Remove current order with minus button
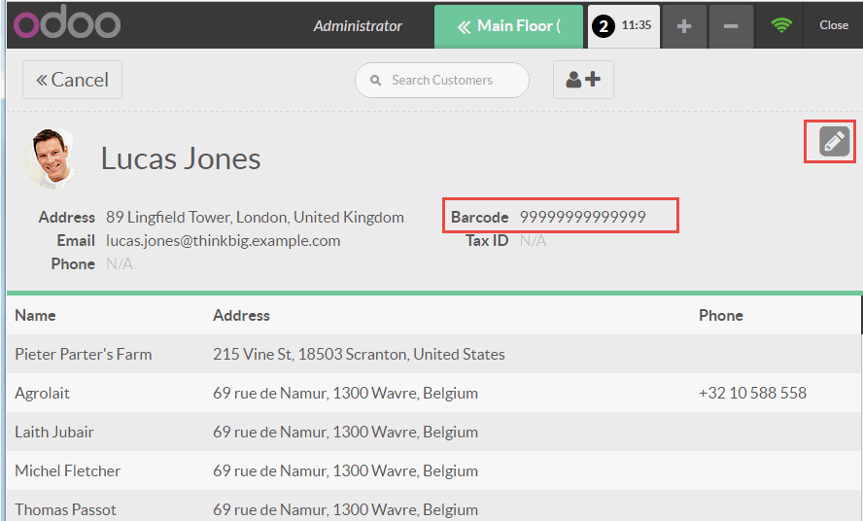Screen dimensions: 863x521 click(731, 26)
